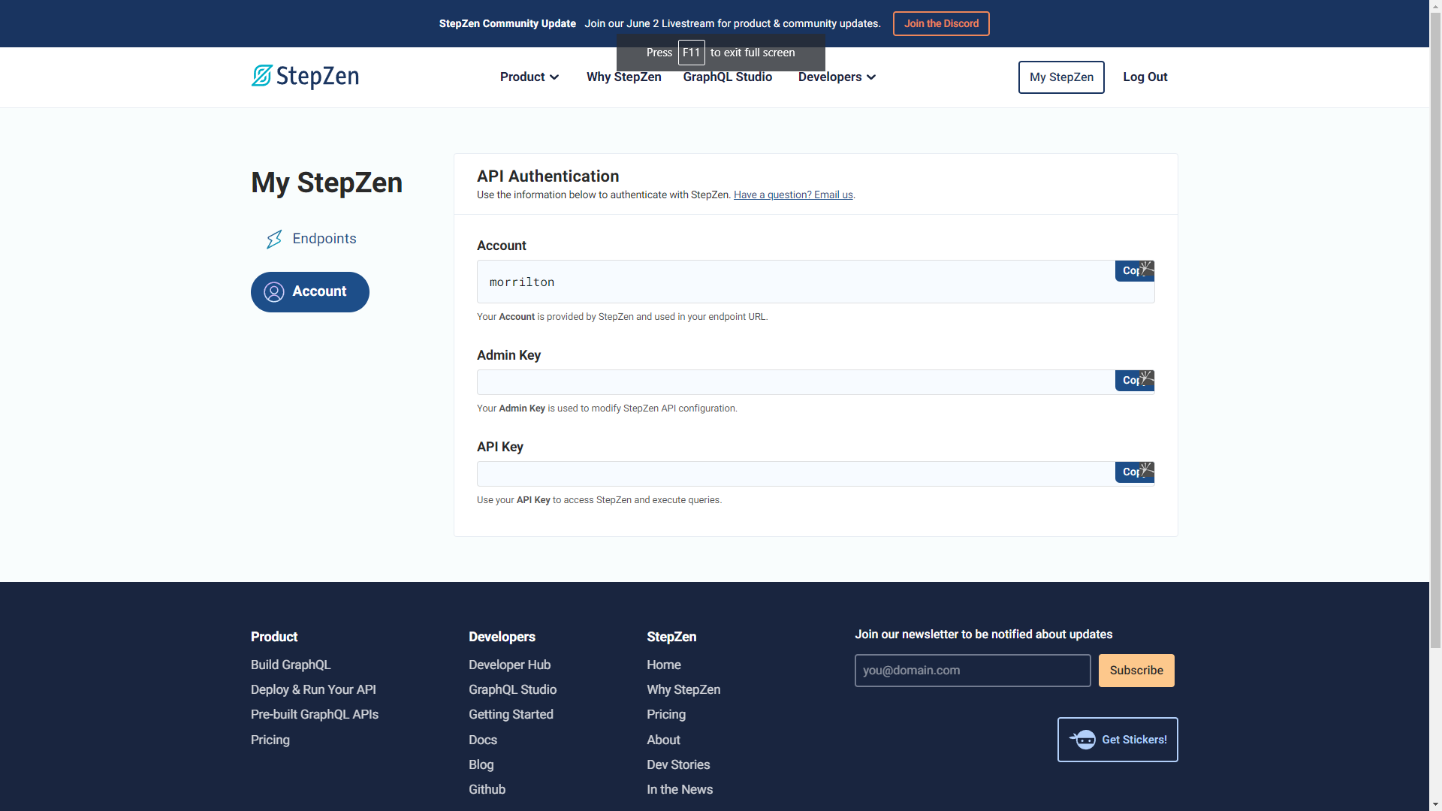Open the 'Have a question? Email us' link
The width and height of the screenshot is (1442, 811).
point(793,195)
